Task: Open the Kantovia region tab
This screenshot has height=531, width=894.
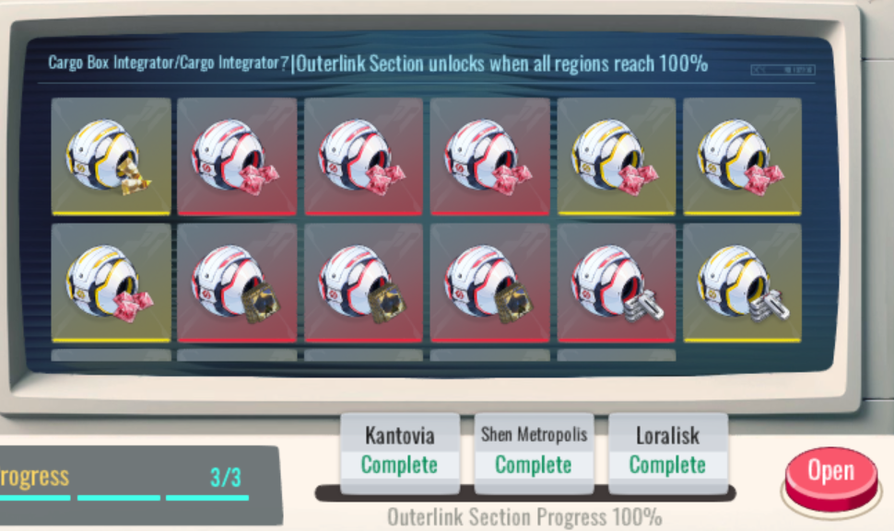Action: point(400,451)
